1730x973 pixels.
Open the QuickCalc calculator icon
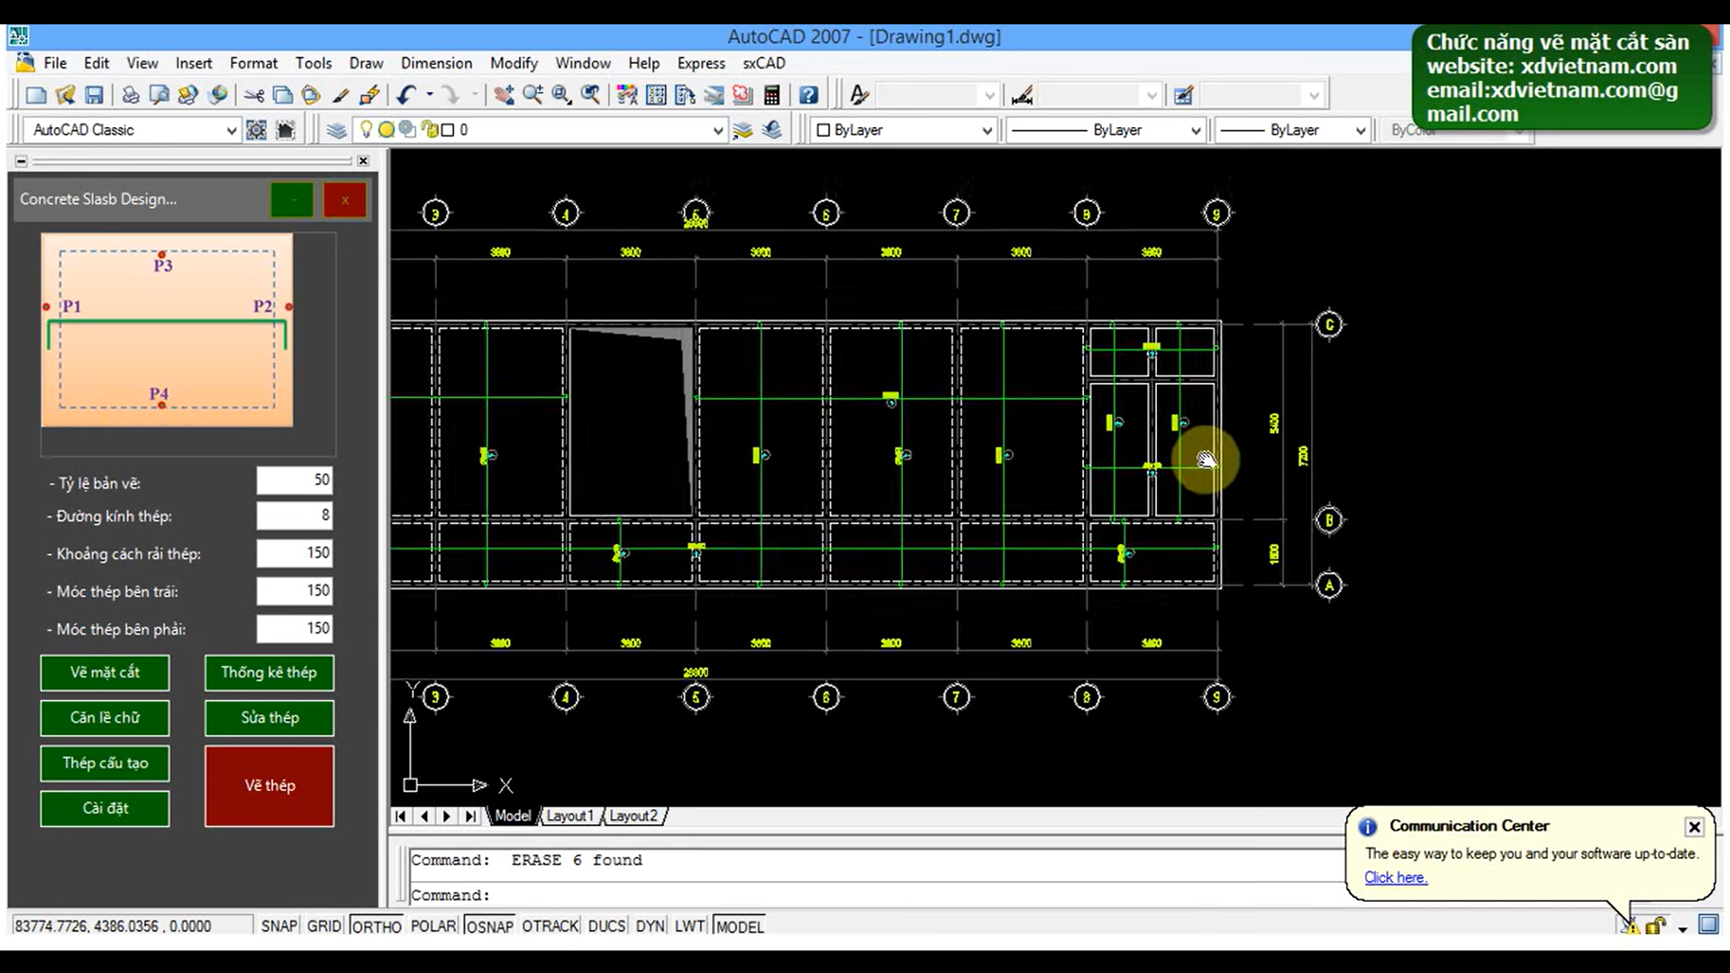tap(771, 95)
